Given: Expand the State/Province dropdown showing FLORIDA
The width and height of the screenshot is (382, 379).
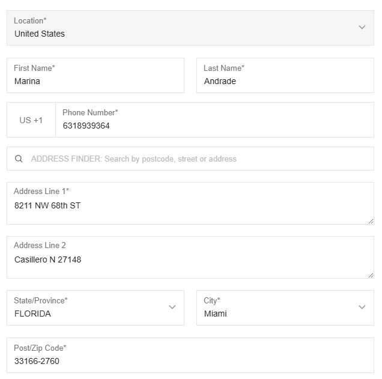Looking at the screenshot, I should (90, 308).
